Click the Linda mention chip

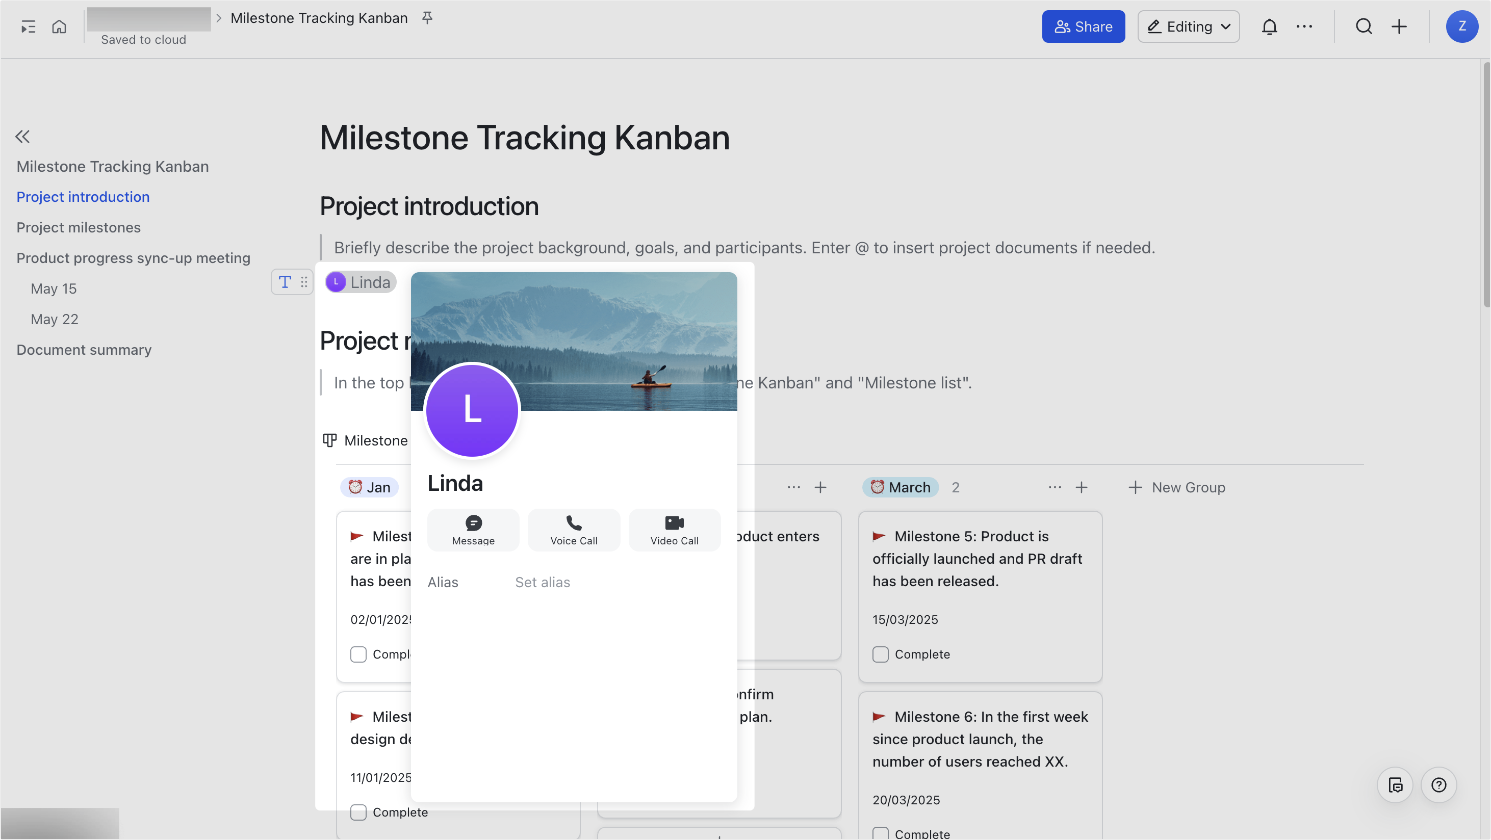point(361,282)
